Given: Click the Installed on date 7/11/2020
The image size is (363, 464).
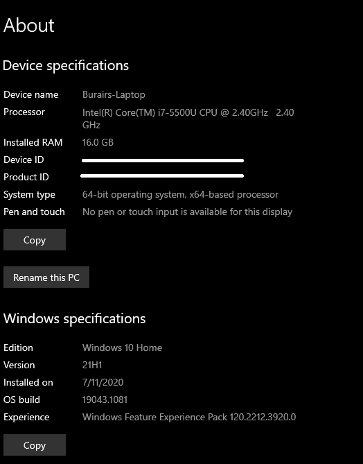Looking at the screenshot, I should click(x=103, y=382).
